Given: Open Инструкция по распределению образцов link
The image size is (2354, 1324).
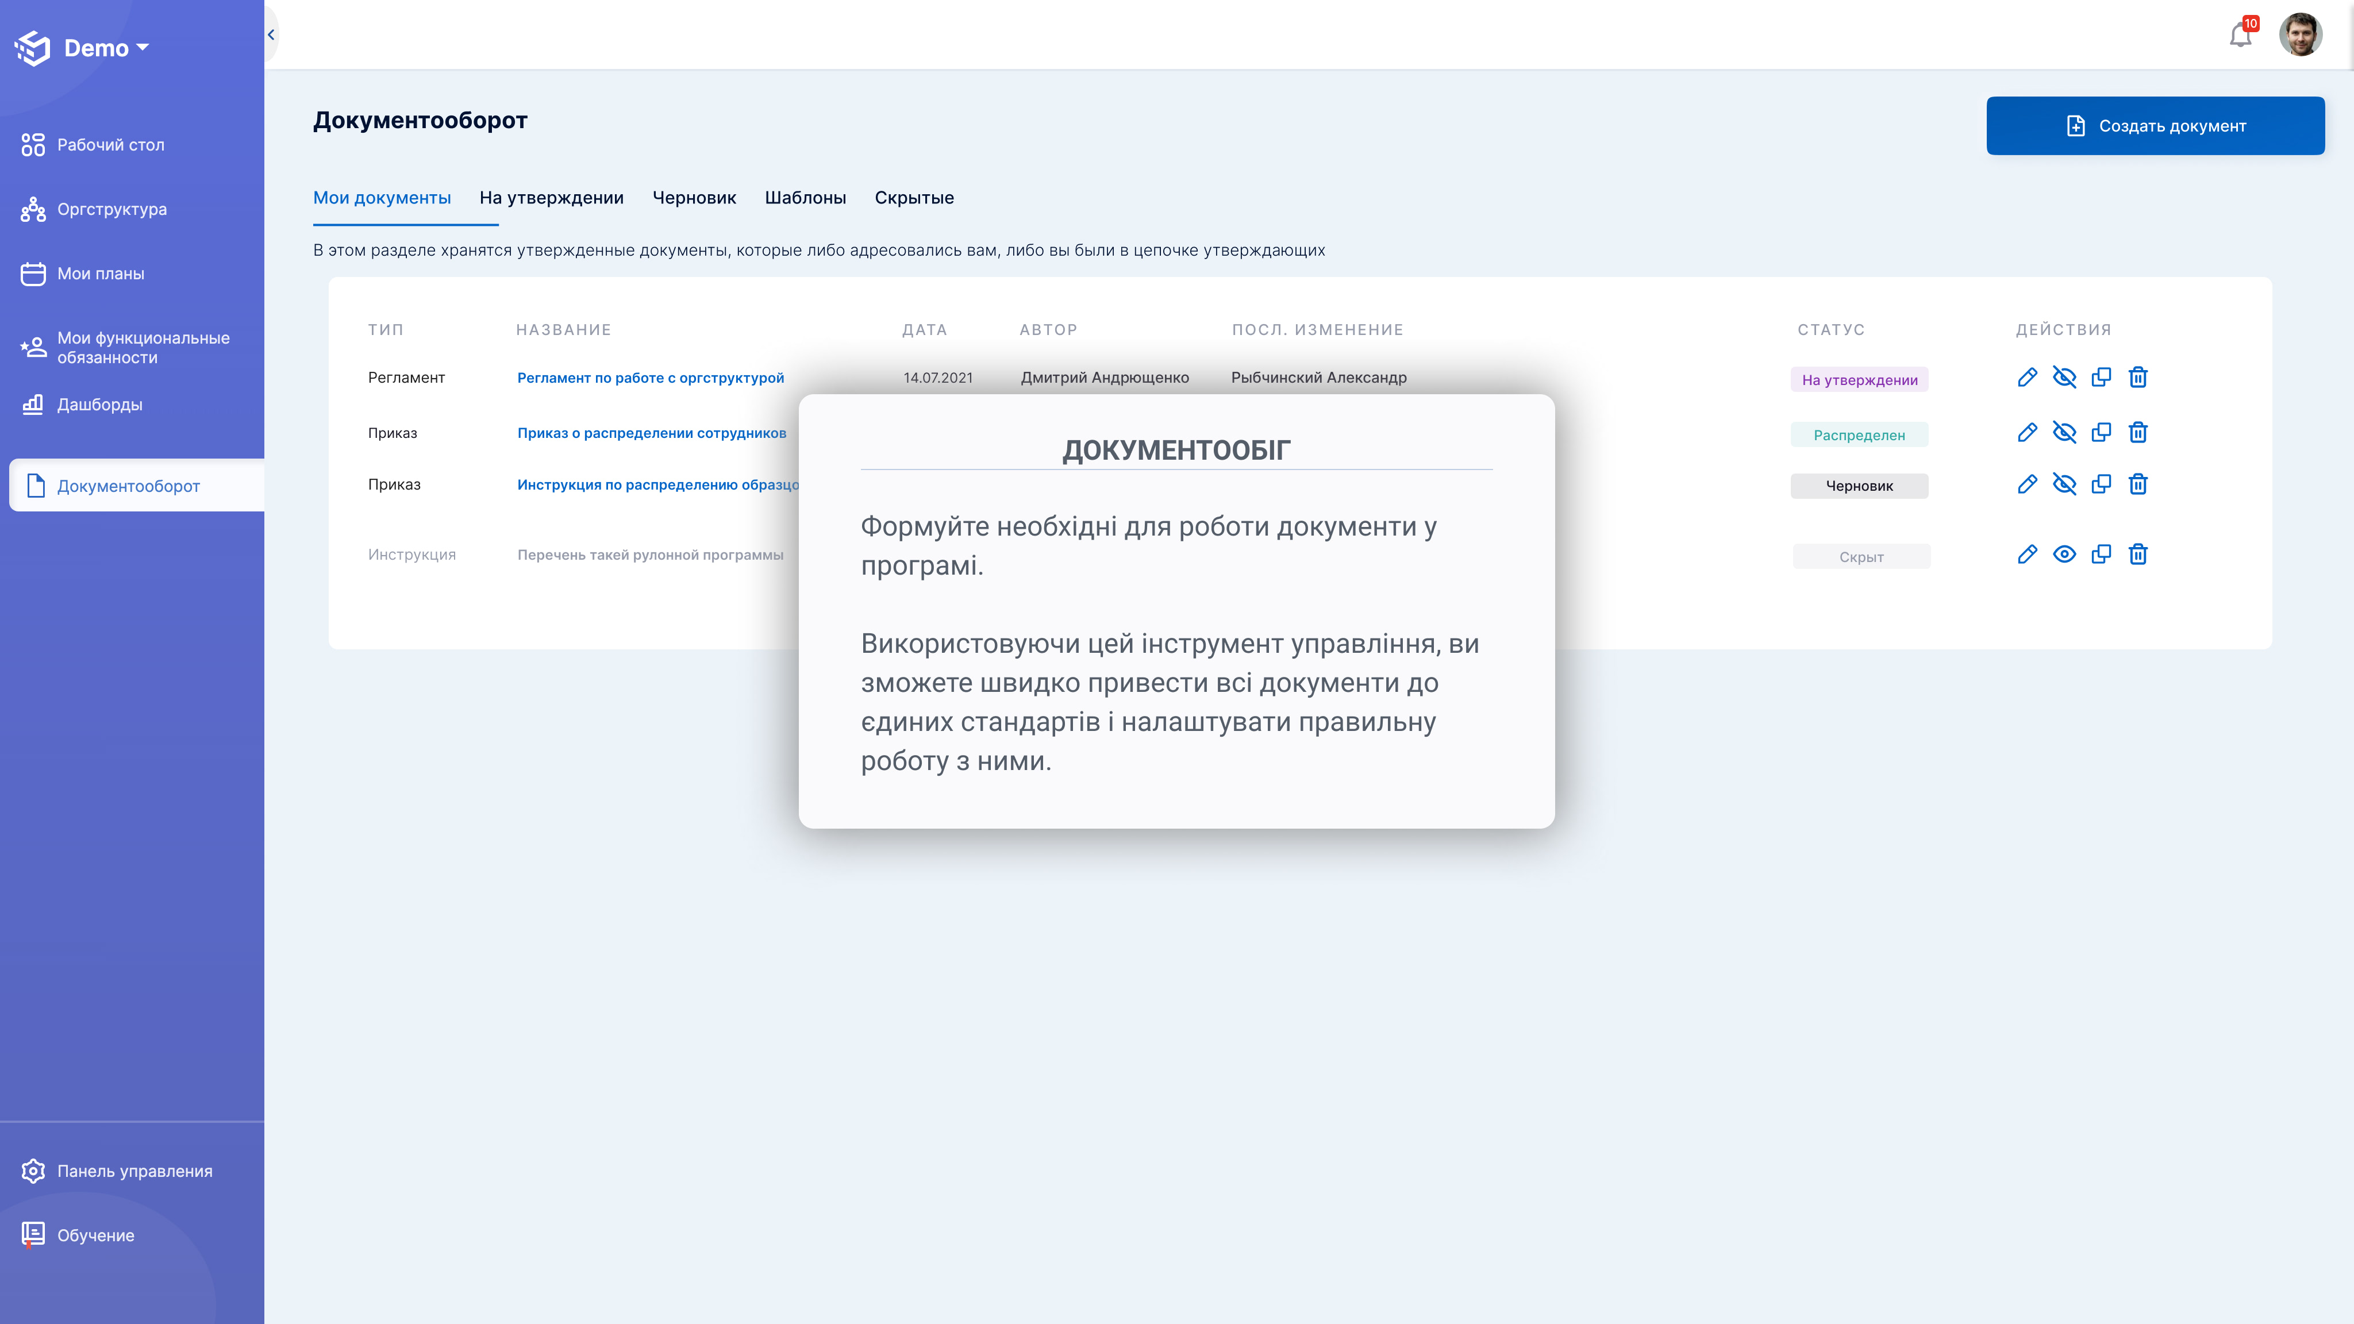Looking at the screenshot, I should pos(658,484).
